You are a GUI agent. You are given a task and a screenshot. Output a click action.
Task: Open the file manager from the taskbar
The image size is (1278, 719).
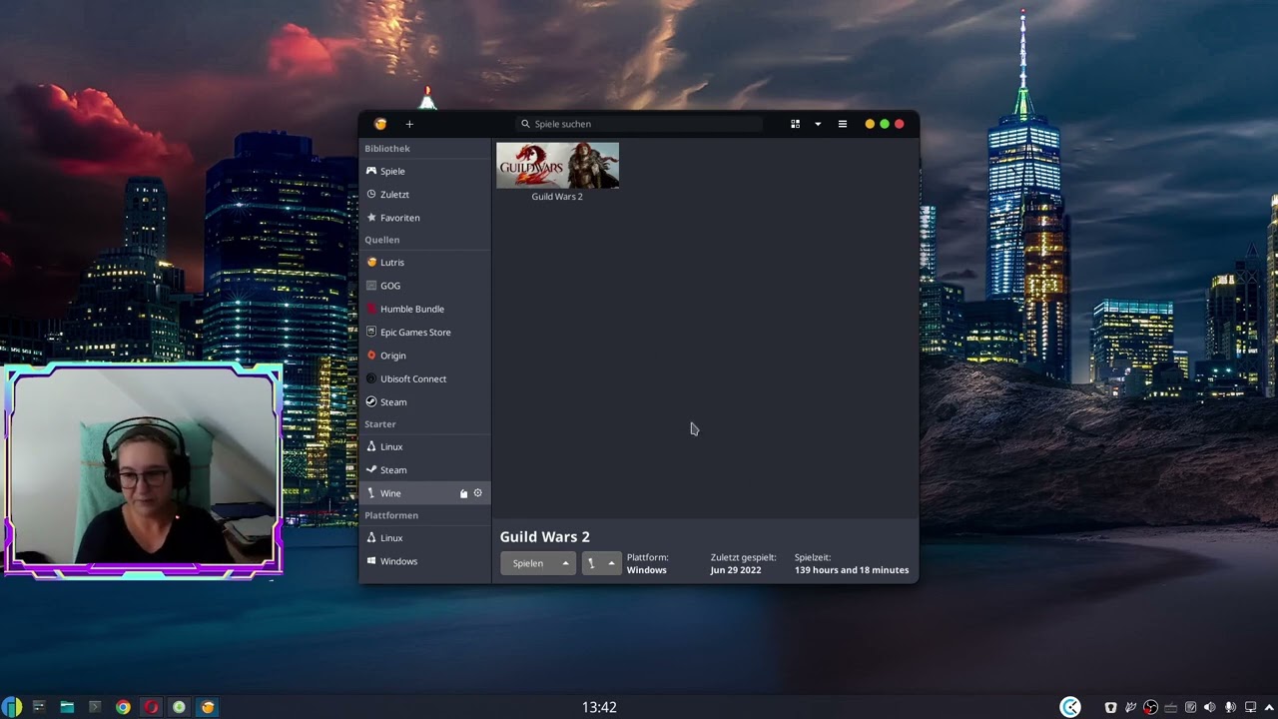point(67,707)
